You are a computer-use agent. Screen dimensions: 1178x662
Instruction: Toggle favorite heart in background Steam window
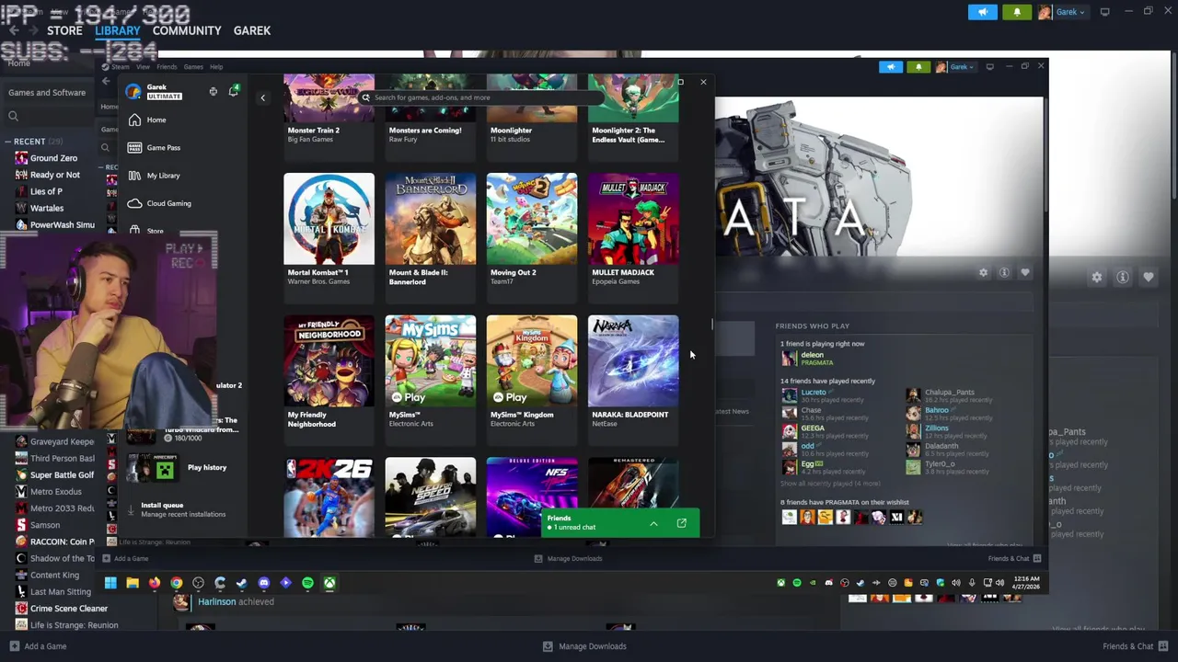coord(1149,277)
